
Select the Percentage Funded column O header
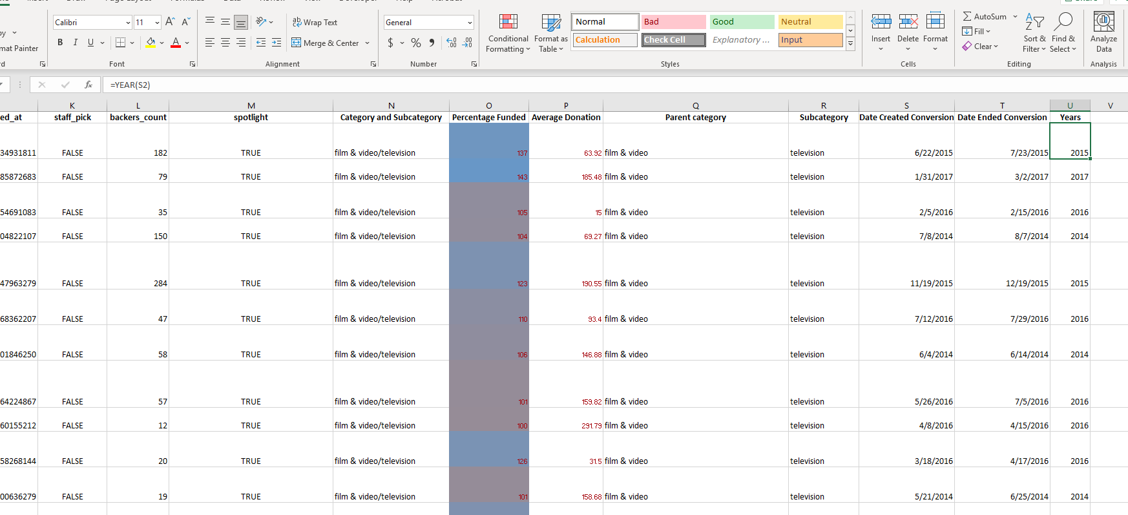click(489, 105)
